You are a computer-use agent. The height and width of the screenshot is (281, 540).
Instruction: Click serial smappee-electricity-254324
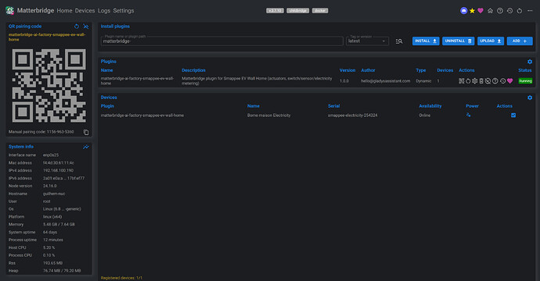click(x=353, y=116)
